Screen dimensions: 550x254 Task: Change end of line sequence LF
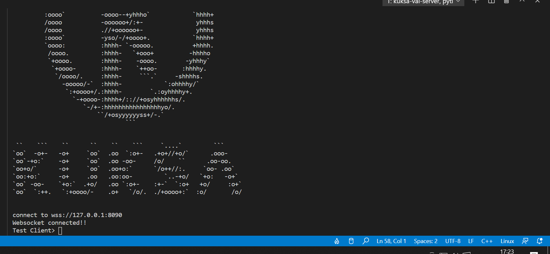click(x=471, y=241)
